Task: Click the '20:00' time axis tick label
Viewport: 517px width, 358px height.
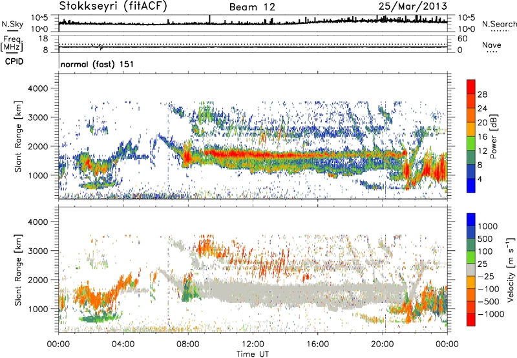Action: tap(383, 344)
